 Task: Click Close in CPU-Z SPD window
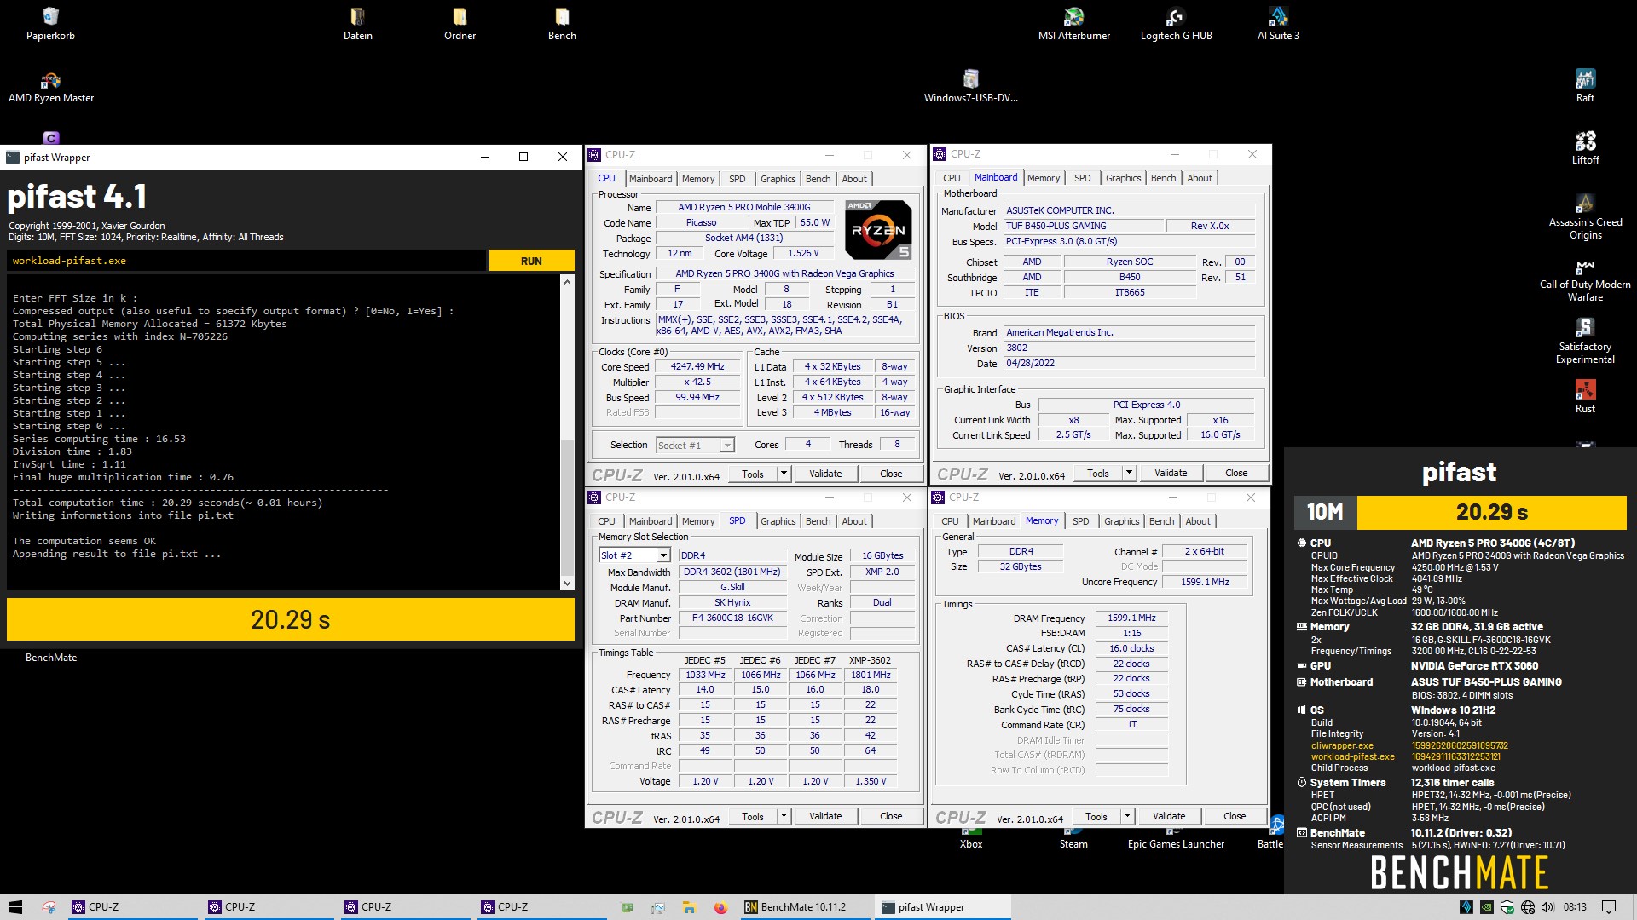point(891,816)
